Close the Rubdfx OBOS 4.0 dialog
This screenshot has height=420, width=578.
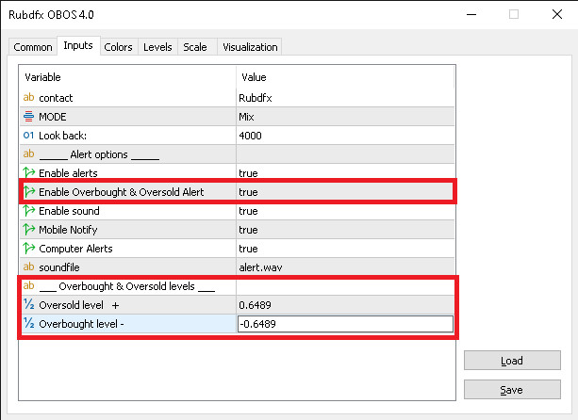pos(557,14)
